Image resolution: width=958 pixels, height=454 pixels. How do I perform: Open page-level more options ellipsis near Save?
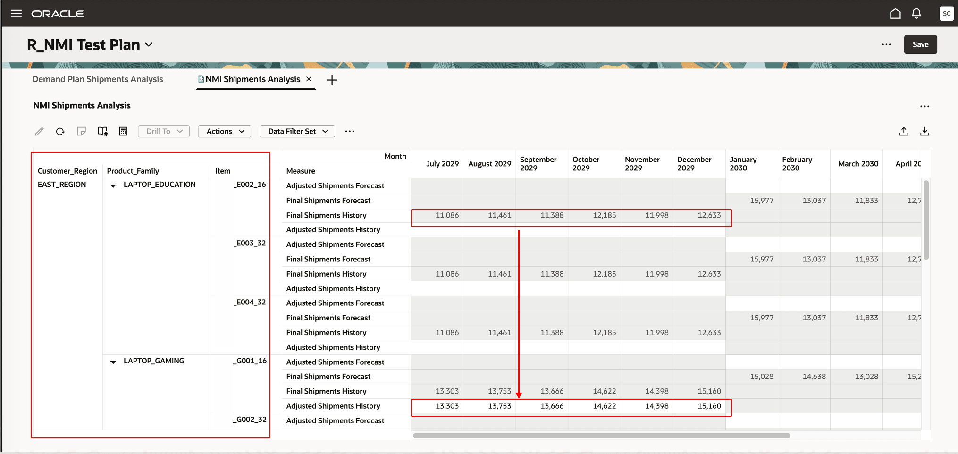886,44
